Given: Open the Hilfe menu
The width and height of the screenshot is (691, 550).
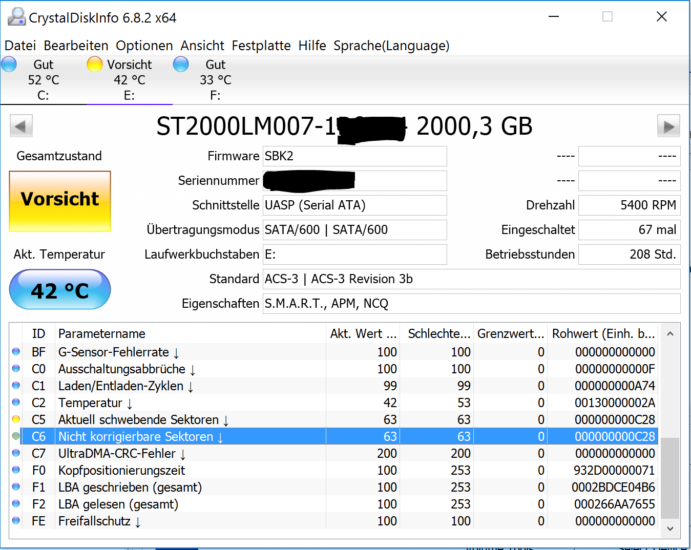Looking at the screenshot, I should [x=312, y=46].
